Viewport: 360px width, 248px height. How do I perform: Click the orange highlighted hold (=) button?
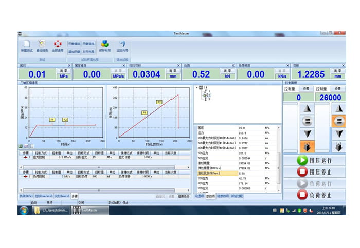point(338,121)
